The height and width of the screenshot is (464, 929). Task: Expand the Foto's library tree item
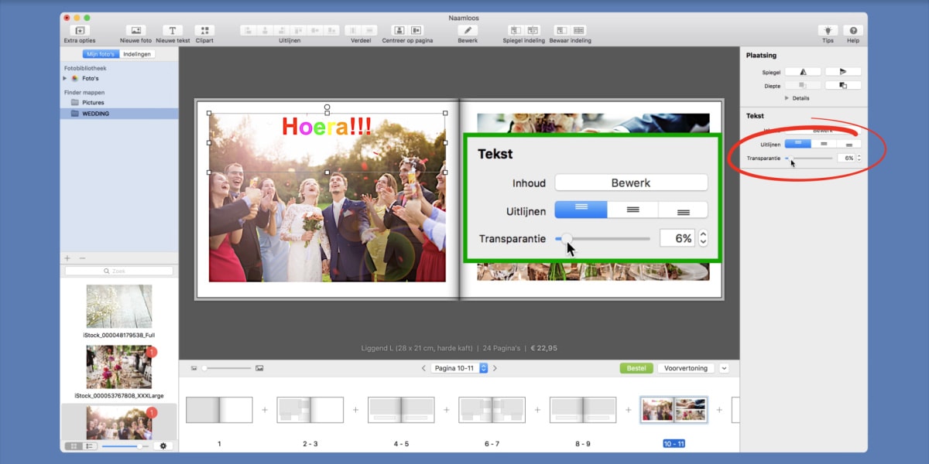[66, 78]
